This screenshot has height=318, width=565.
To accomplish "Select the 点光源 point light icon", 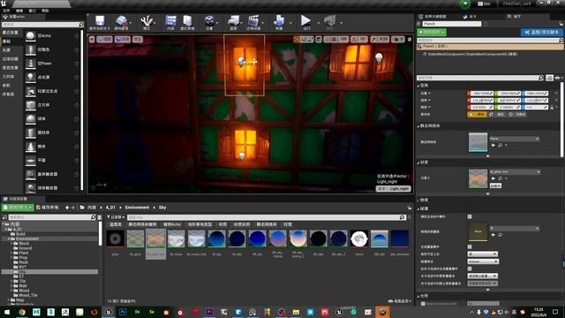I will (x=31, y=77).
